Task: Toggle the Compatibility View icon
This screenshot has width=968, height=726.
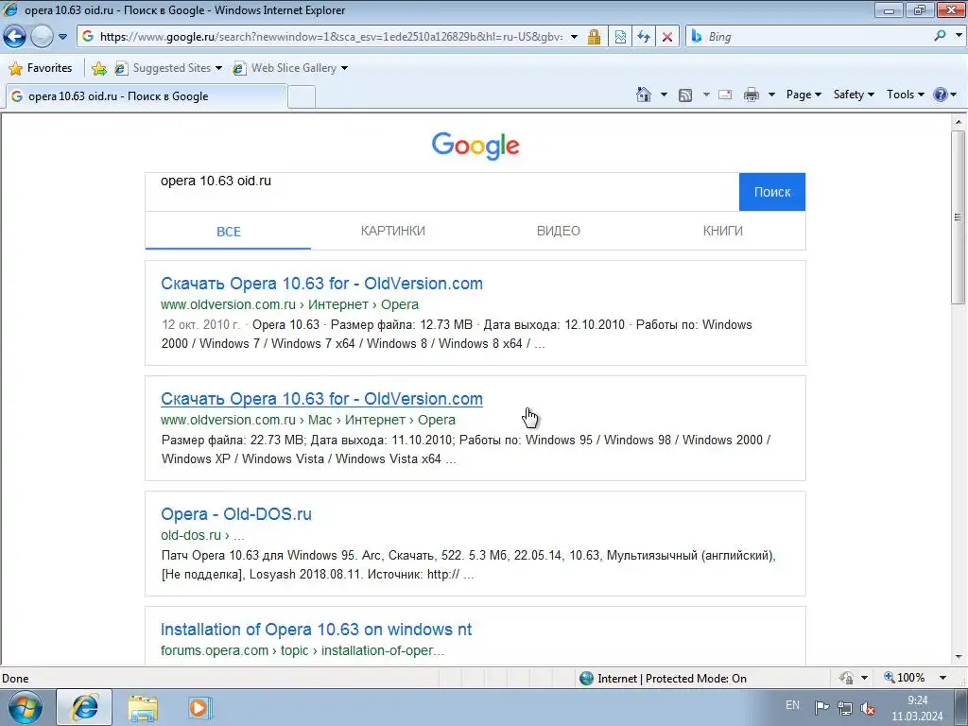Action: [620, 37]
